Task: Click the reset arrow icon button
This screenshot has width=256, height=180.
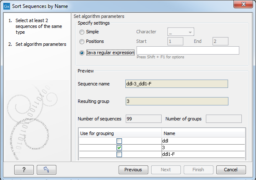Action: [x=46, y=170]
